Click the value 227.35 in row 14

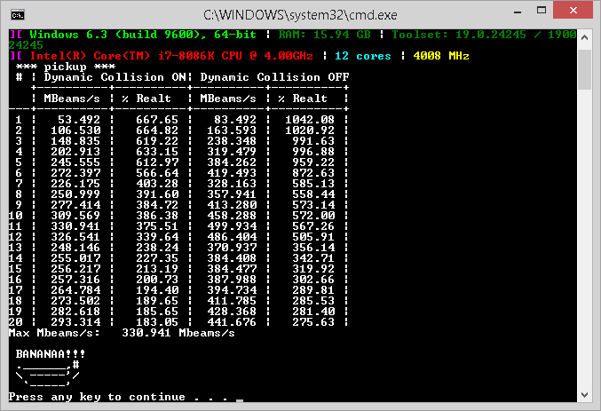coord(157,258)
